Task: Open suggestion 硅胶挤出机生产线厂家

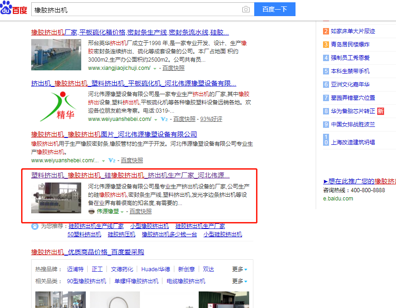Action: pos(96,226)
